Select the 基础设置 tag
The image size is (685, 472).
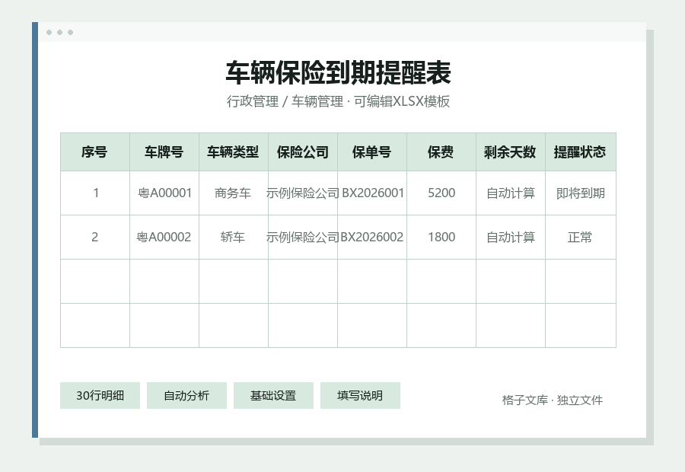273,396
